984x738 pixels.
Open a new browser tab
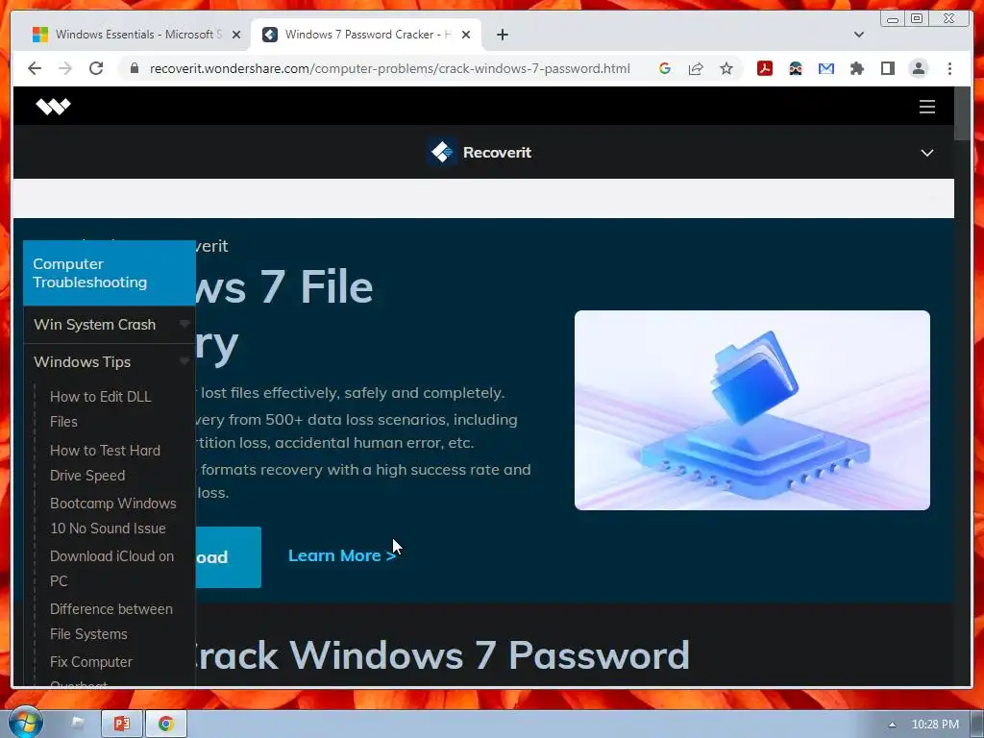tap(502, 35)
